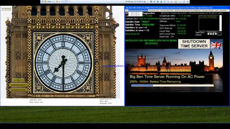Click the Satellite Date value 140517
230x129 pixels.
click(145, 21)
